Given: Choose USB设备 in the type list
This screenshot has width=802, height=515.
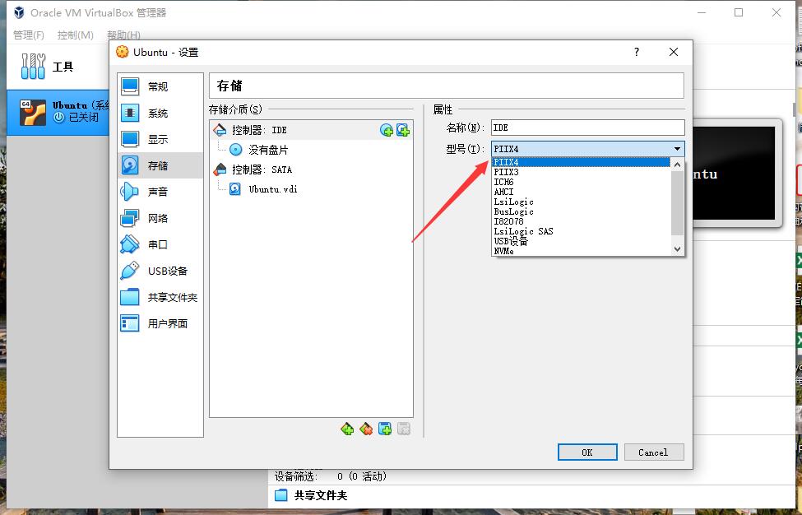Looking at the screenshot, I should (x=581, y=241).
